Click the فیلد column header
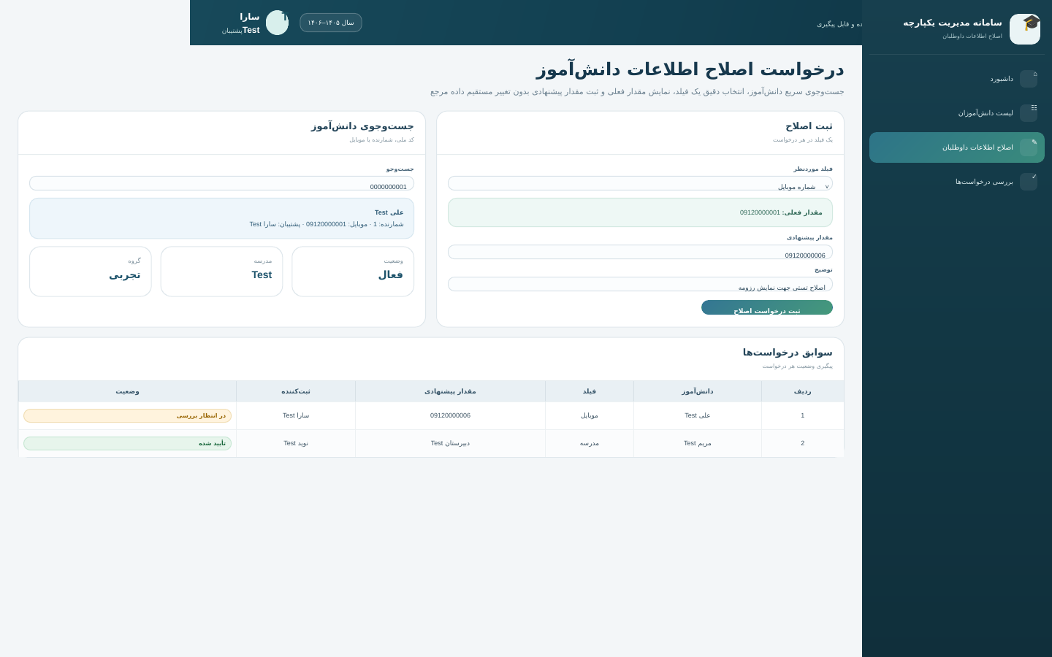This screenshot has width=1052, height=657. 590,391
